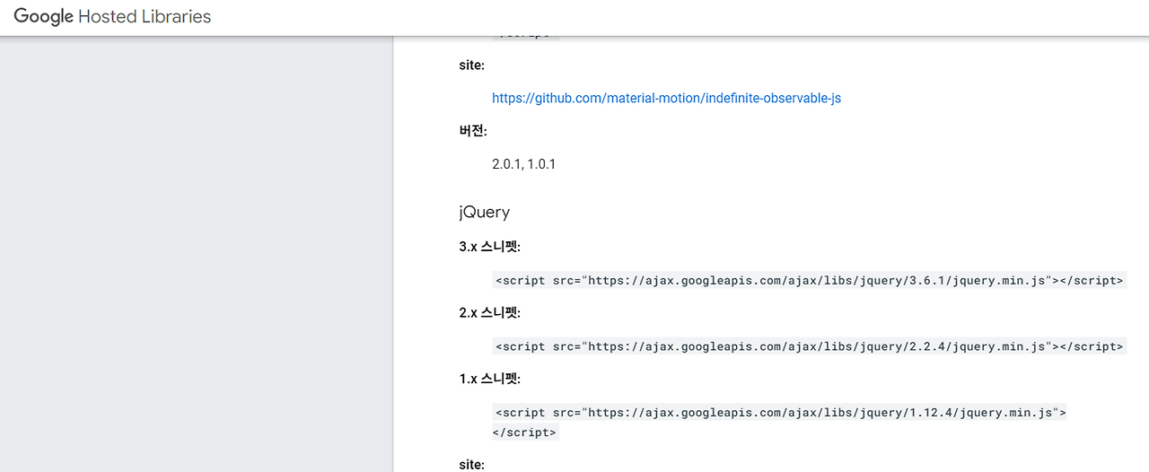Click the "버전:" label

(x=473, y=131)
